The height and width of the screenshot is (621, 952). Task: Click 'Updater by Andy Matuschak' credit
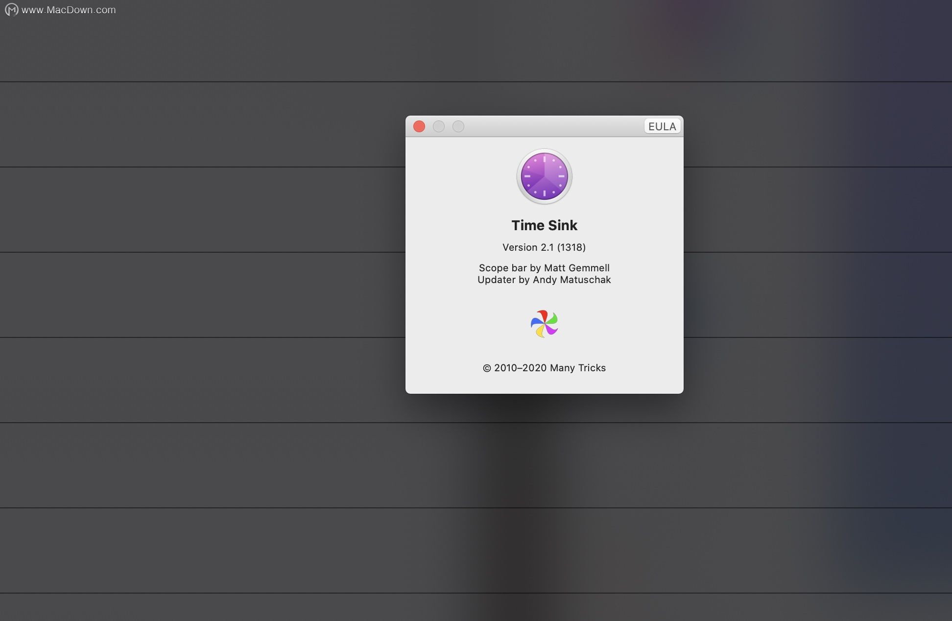(544, 280)
